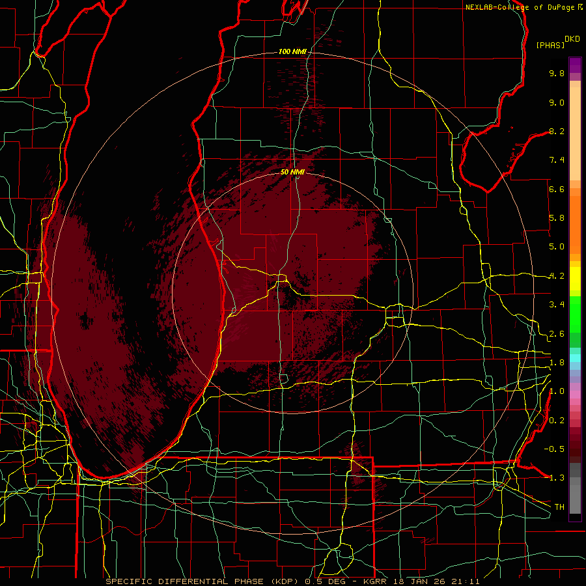The height and width of the screenshot is (586, 586).
Task: Pick the light peach color bar segment
Action: [x=575, y=133]
